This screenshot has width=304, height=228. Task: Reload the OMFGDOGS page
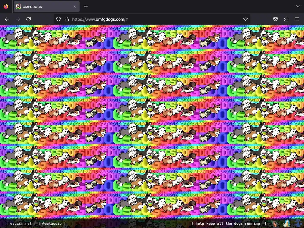tap(28, 19)
